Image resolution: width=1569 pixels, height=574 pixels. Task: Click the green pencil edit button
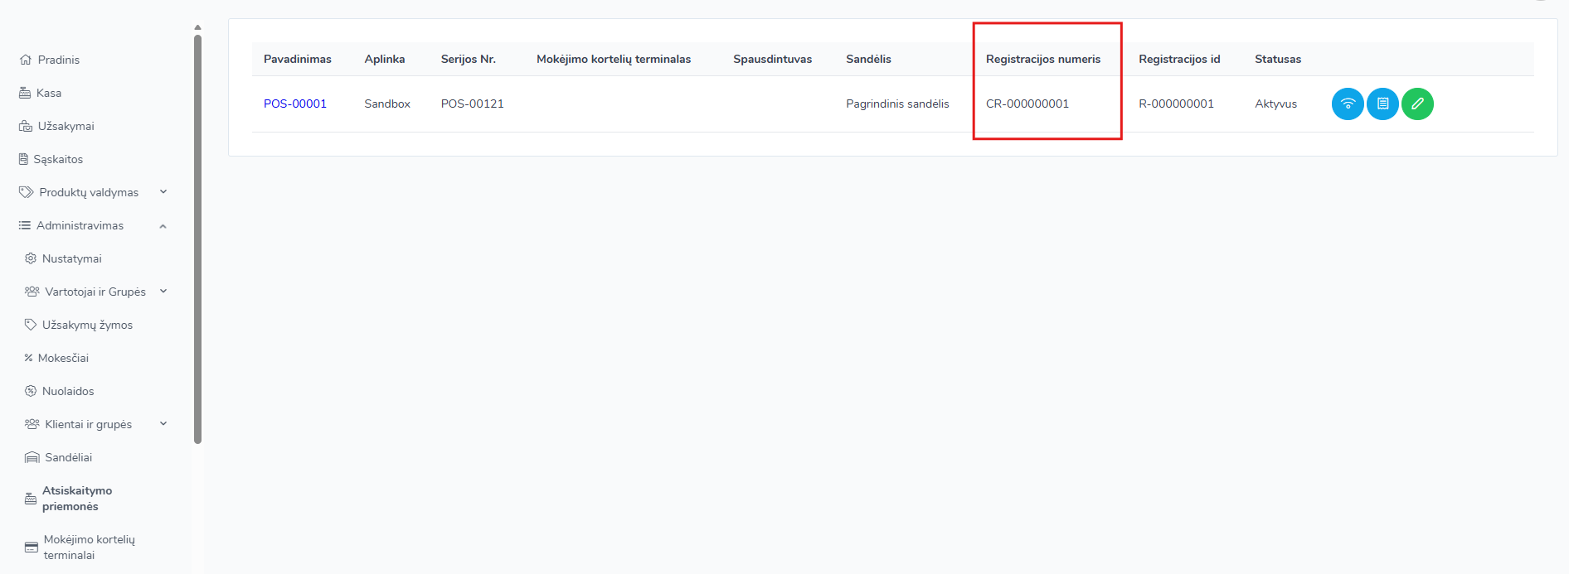1417,104
